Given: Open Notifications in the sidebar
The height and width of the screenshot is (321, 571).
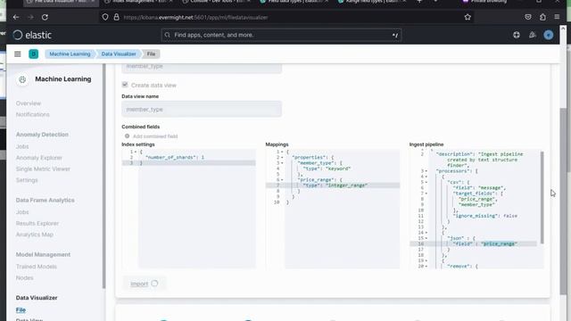Looking at the screenshot, I should click(x=33, y=115).
